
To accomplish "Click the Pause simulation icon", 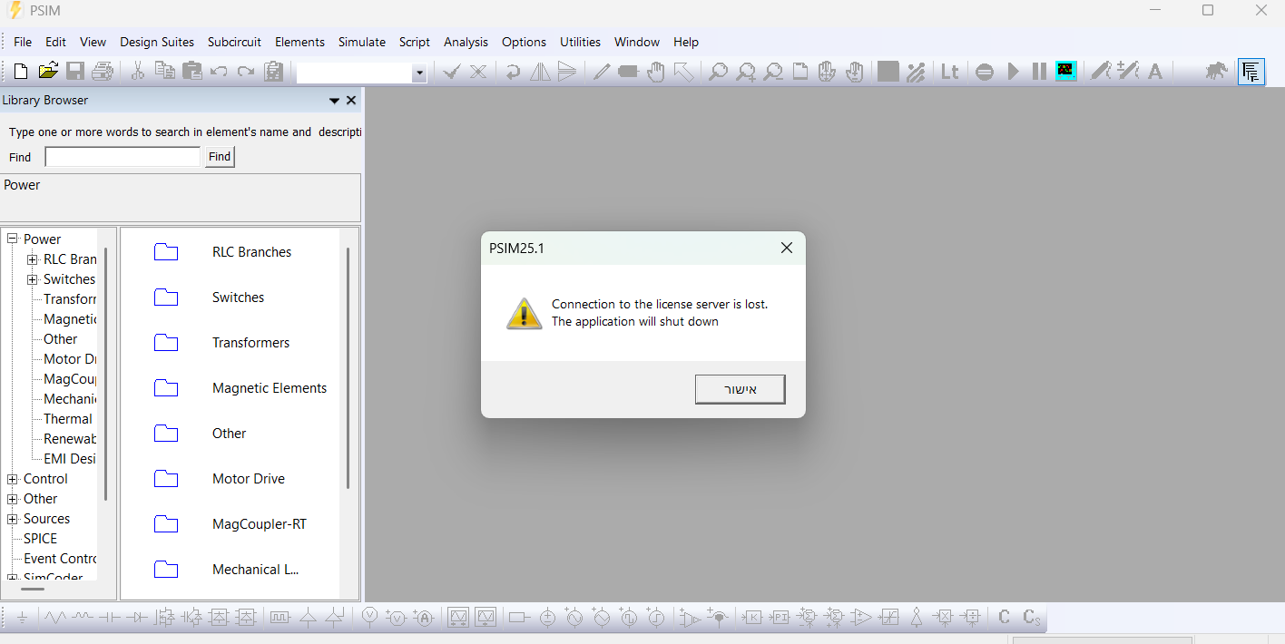I will click(1039, 71).
